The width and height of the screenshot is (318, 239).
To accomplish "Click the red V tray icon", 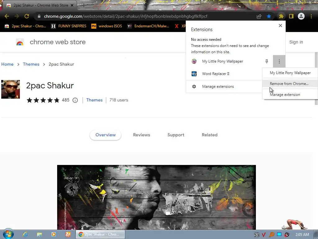I will tap(264, 235).
